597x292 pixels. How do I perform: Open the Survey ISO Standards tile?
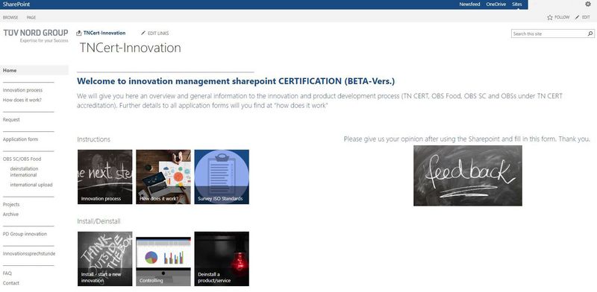(x=222, y=177)
